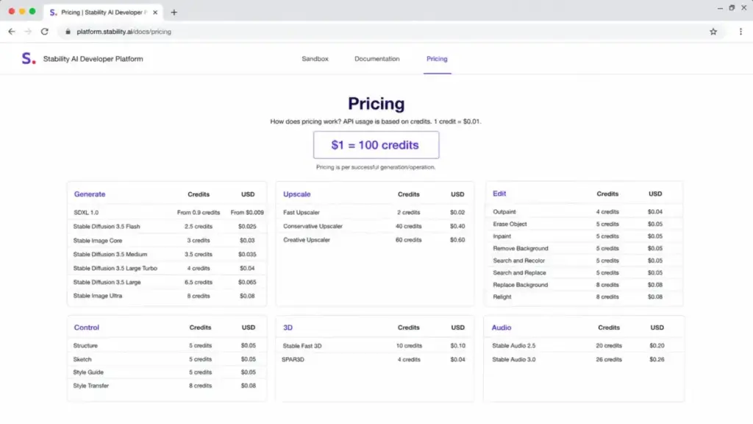This screenshot has width=753, height=424.
Task: Click the macOS green fullscreen dot
Action: [32, 11]
